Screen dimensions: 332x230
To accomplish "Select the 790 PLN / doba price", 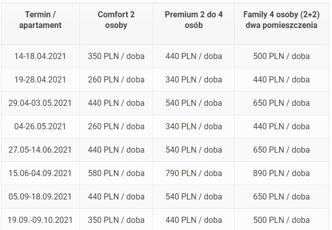I will click(x=193, y=173).
